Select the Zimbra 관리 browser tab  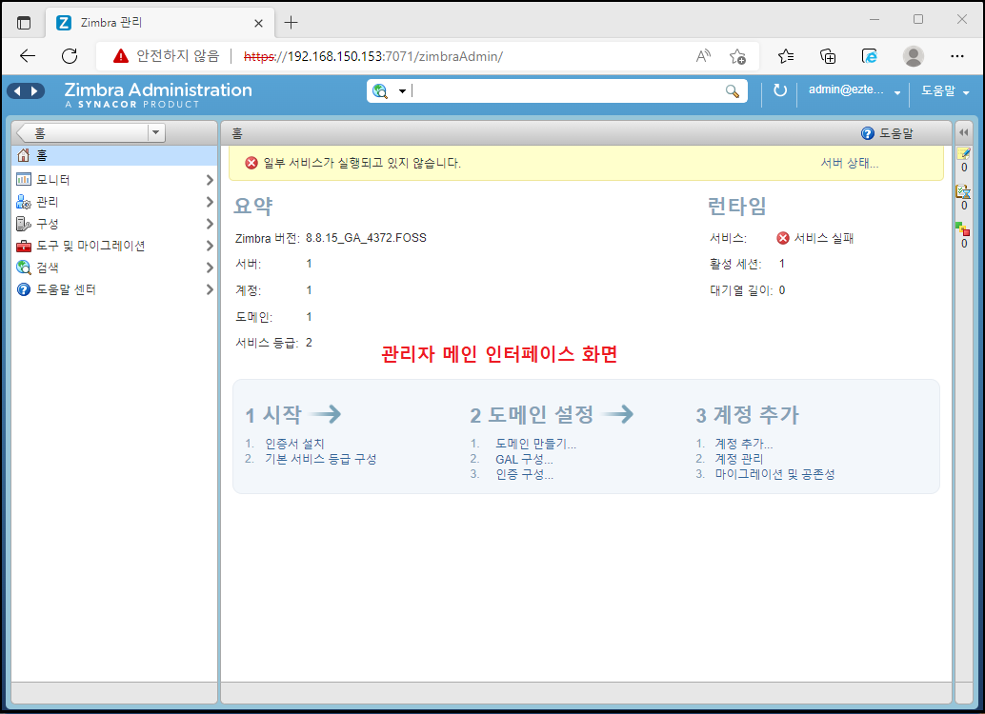[160, 23]
